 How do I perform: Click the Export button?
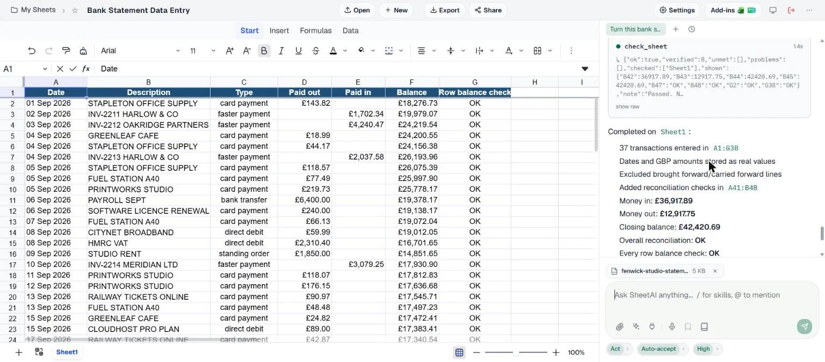(x=445, y=10)
